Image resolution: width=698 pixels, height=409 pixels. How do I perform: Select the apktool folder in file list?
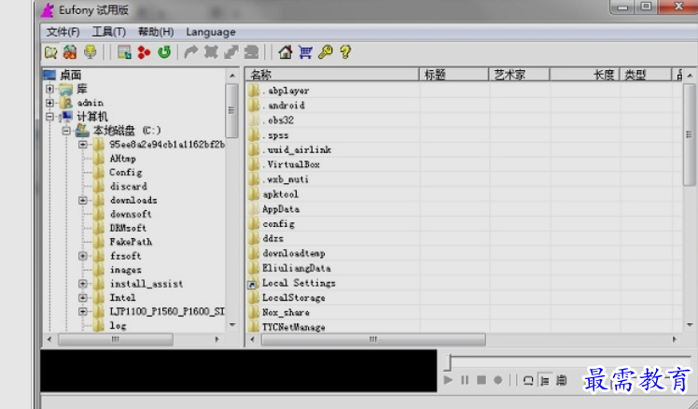(281, 194)
